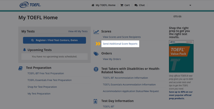Viewport: 214px width, 109px height.
Task: Click the chat bubbles icon
Action: coord(136,5)
